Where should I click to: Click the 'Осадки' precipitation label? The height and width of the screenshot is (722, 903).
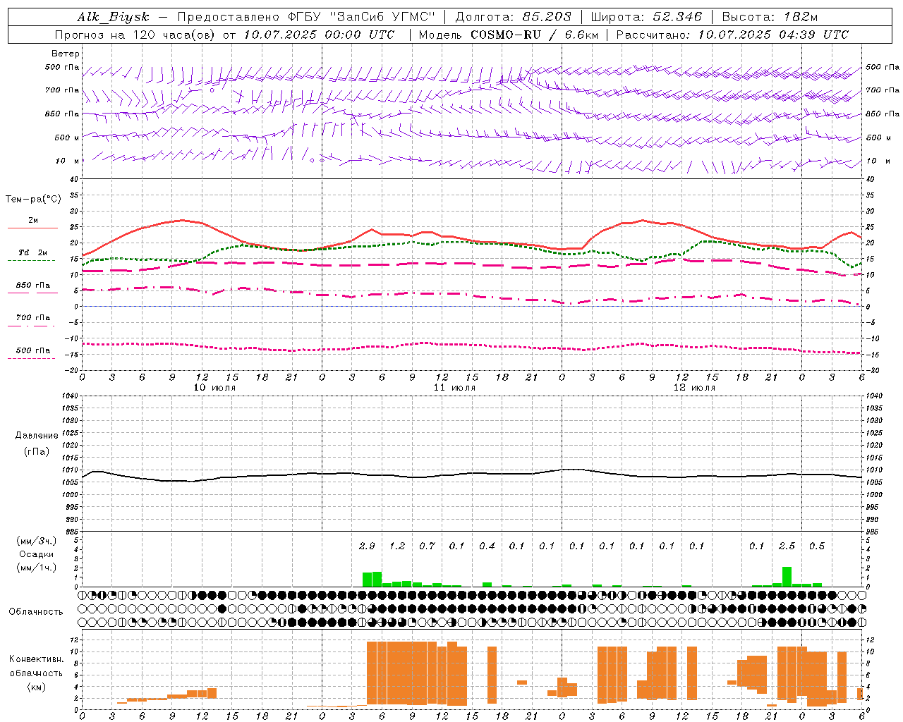(37, 554)
